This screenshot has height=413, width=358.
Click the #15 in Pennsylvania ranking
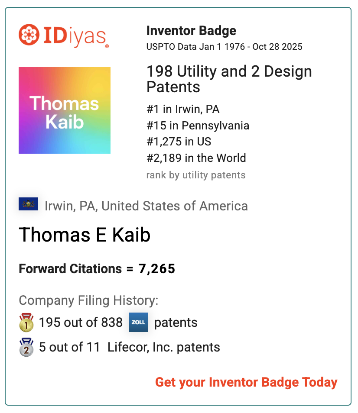point(198,126)
